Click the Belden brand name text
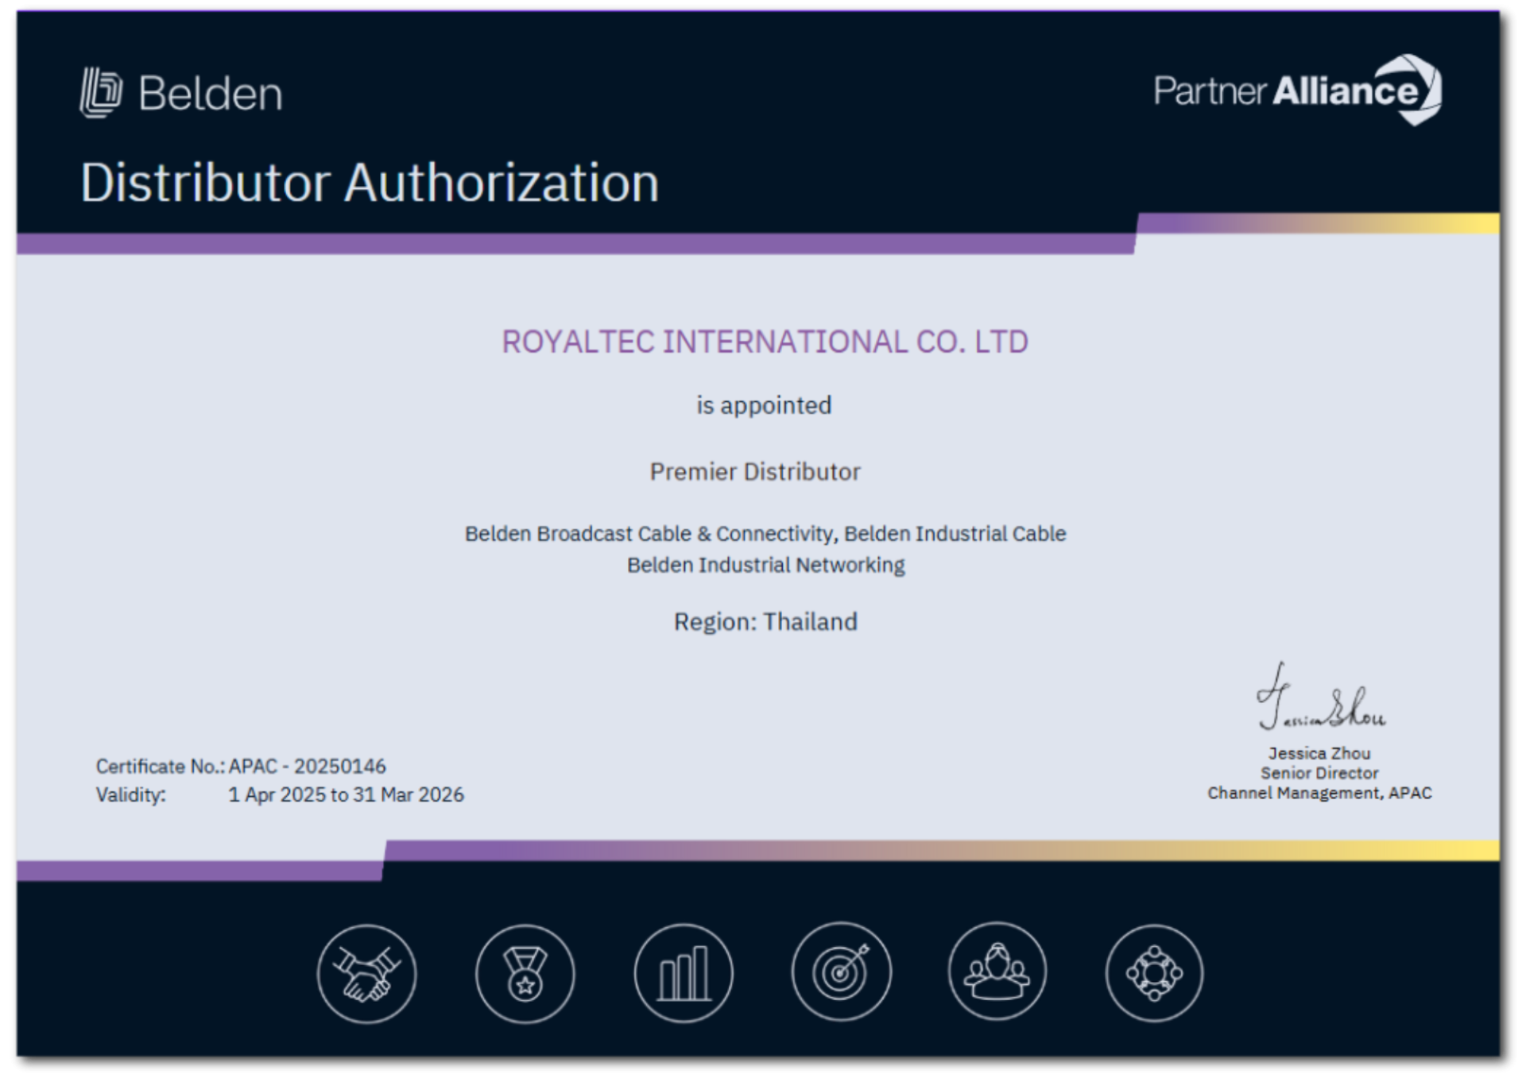Image resolution: width=1526 pixels, height=1078 pixels. click(211, 94)
